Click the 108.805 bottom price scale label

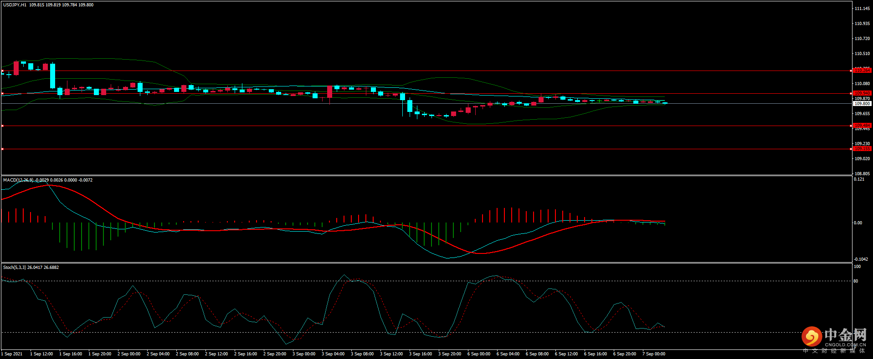[x=862, y=174]
